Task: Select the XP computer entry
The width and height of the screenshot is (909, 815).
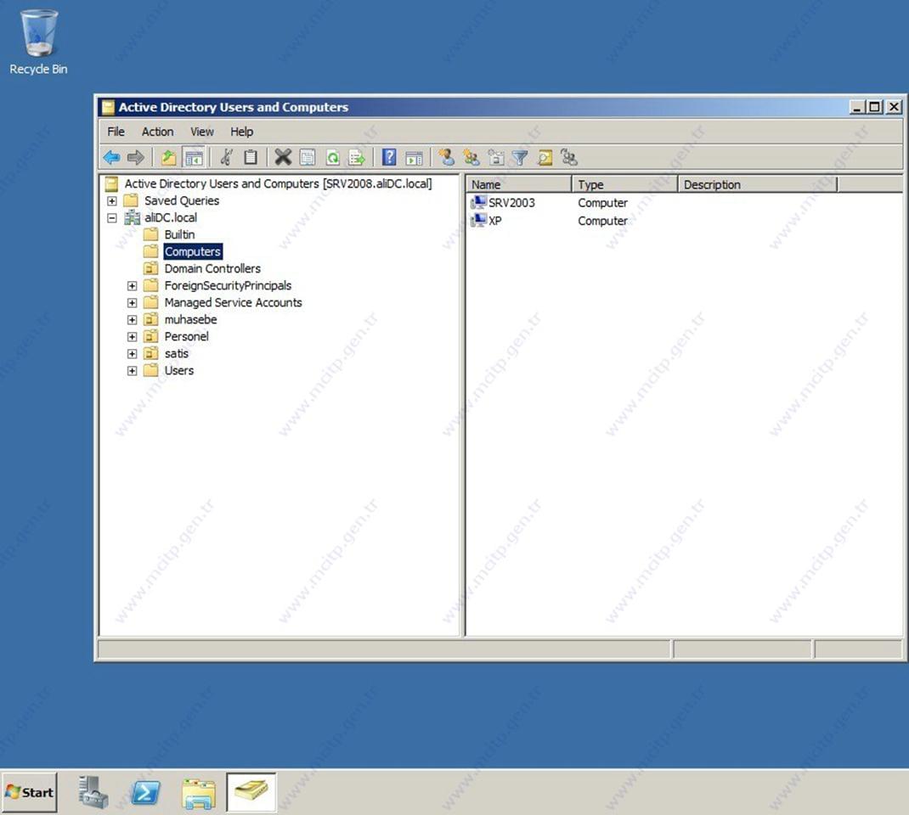Action: point(495,221)
